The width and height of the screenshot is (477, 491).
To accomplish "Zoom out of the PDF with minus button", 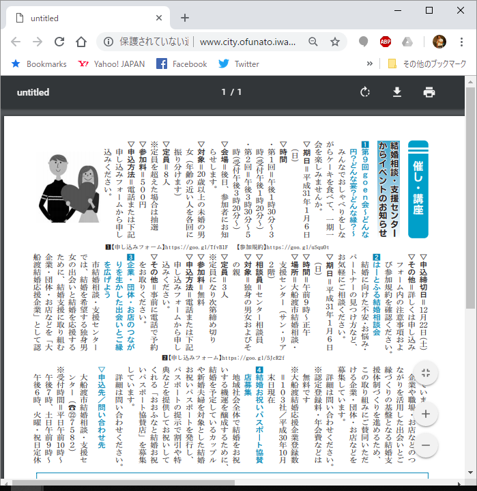I will 426,445.
